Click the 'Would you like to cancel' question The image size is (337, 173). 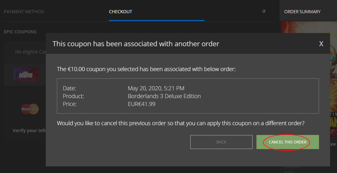pyautogui.click(x=181, y=123)
